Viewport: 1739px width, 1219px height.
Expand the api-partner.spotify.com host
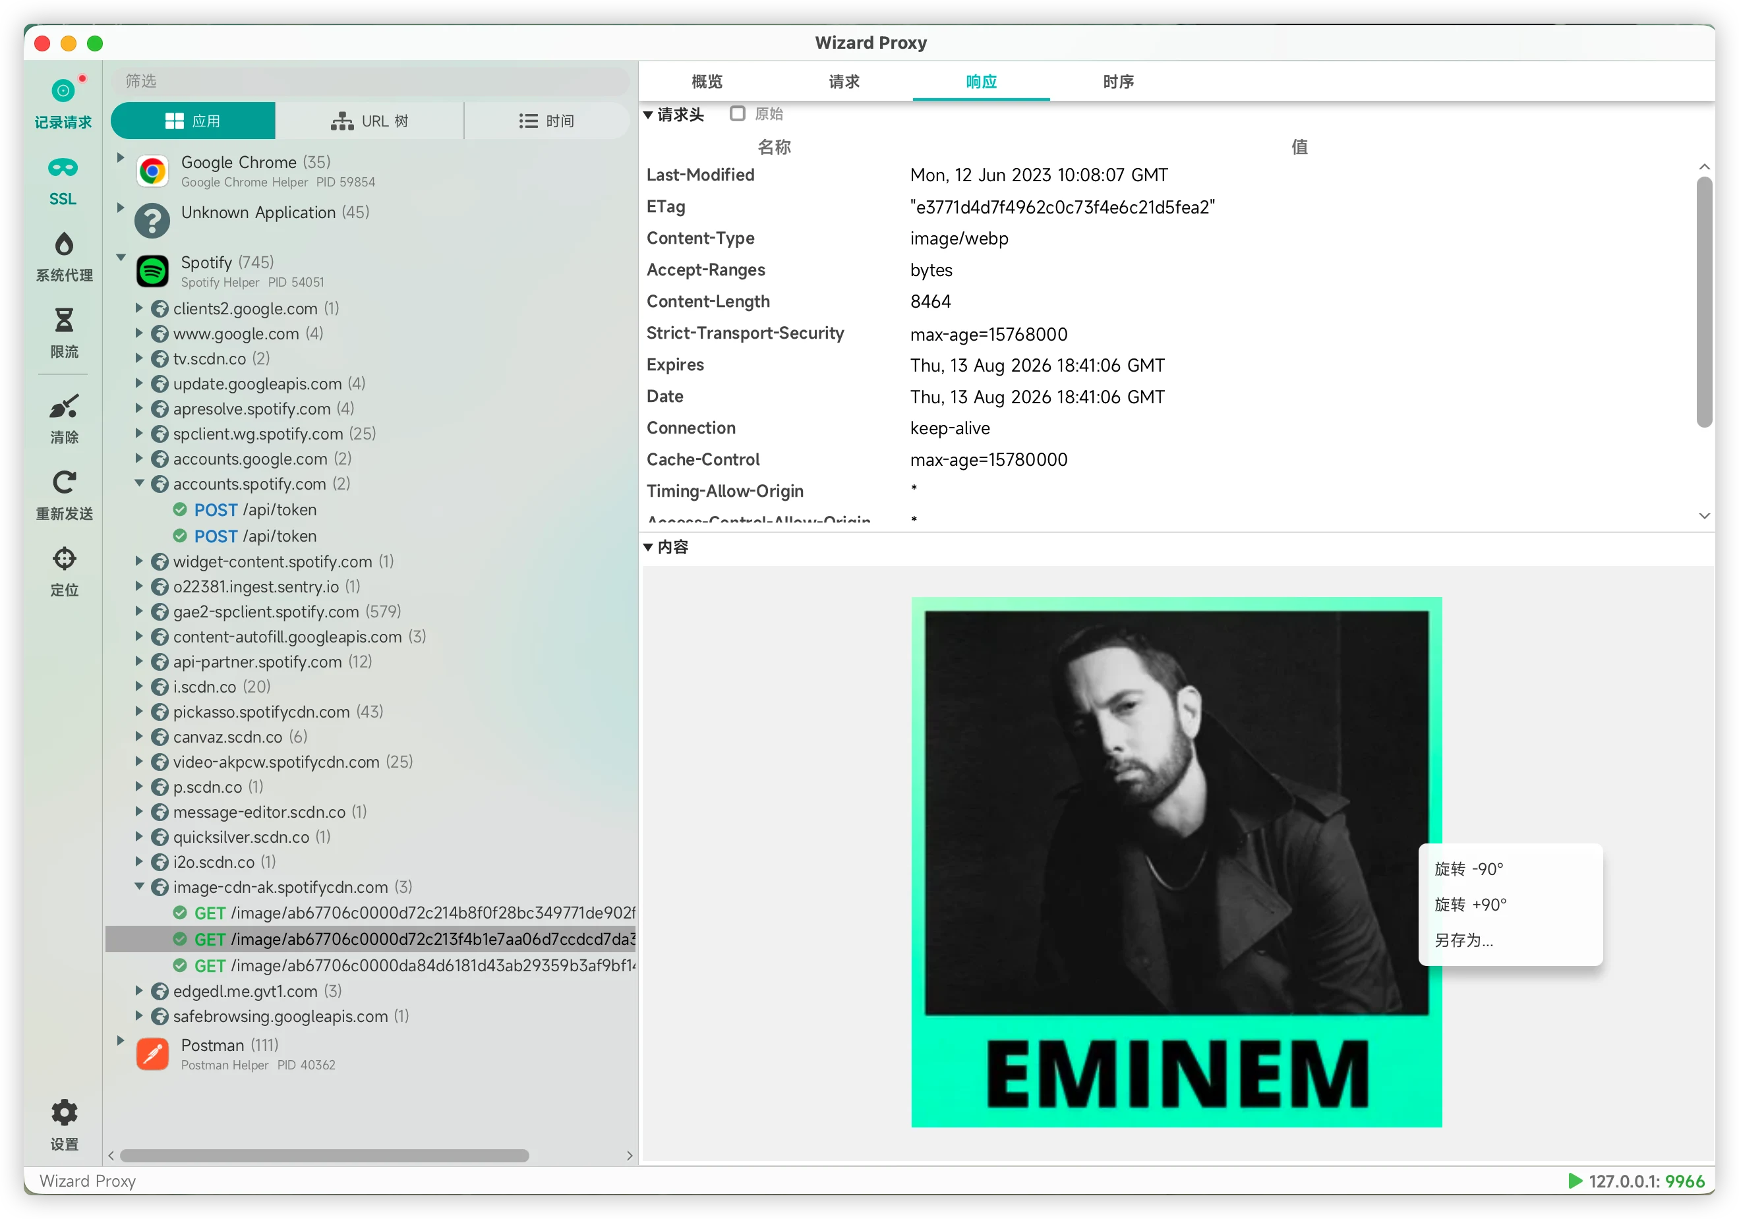(139, 661)
